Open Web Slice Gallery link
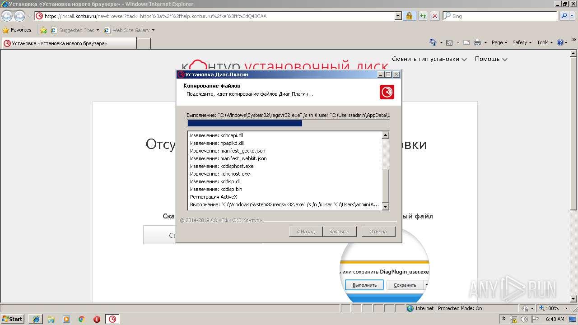578x325 pixels. click(x=130, y=30)
